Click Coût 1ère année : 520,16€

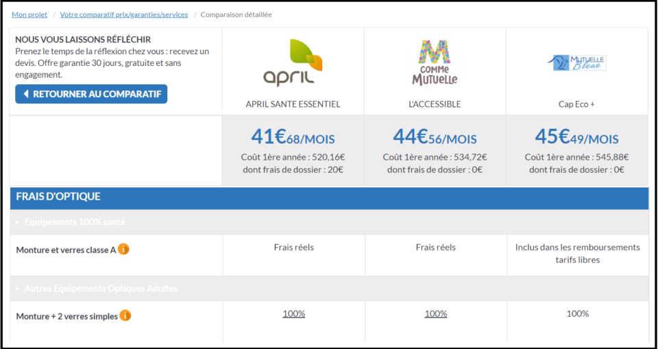tap(293, 157)
